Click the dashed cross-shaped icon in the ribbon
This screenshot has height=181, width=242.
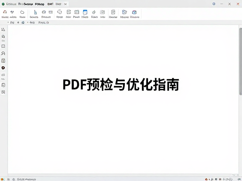(x=59, y=12)
